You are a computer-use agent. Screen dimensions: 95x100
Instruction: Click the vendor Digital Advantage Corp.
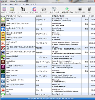(60, 19)
